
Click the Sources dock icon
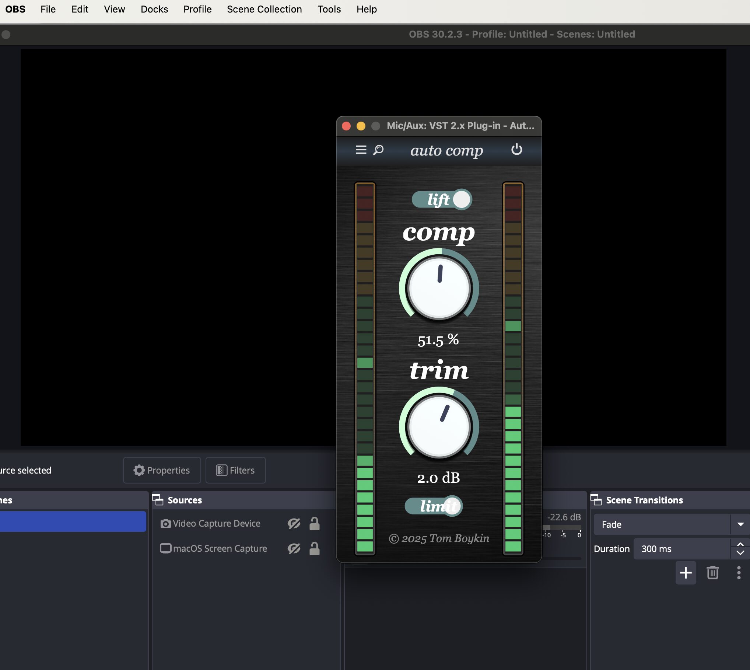(x=158, y=500)
